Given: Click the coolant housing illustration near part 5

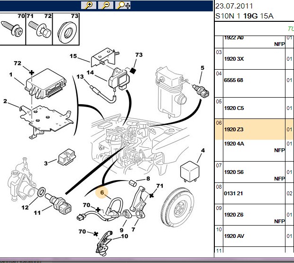Looking at the screenshot, I should tap(171, 92).
